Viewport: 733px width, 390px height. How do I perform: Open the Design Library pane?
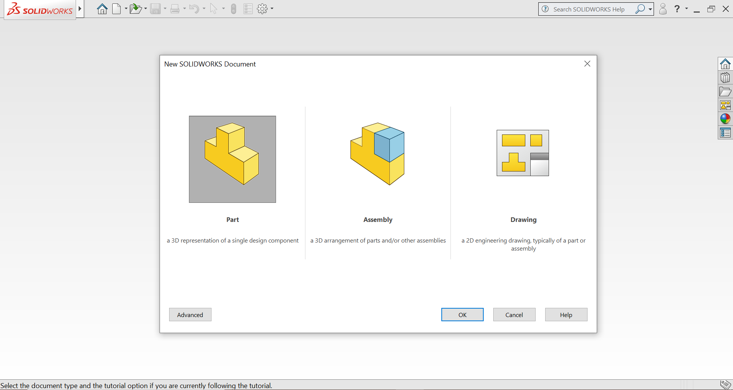click(725, 77)
